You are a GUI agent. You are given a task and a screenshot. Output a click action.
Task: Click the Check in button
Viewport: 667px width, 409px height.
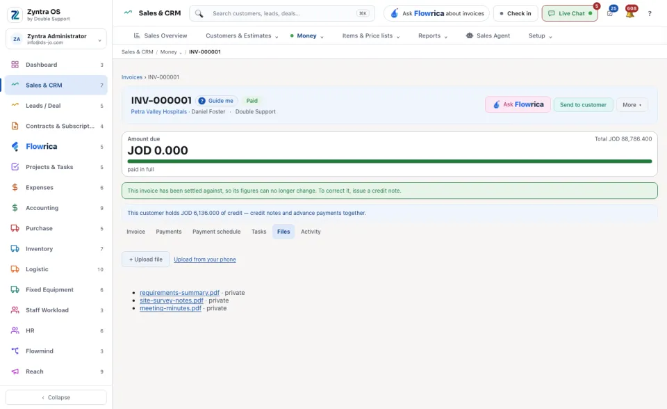pyautogui.click(x=516, y=14)
